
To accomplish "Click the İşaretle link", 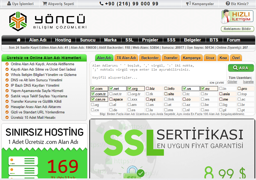I will pos(248,82).
